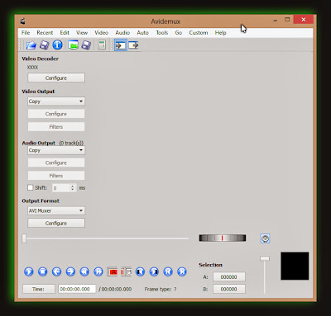Click the Shift value spinner arrows
This screenshot has width=331, height=316.
point(73,188)
